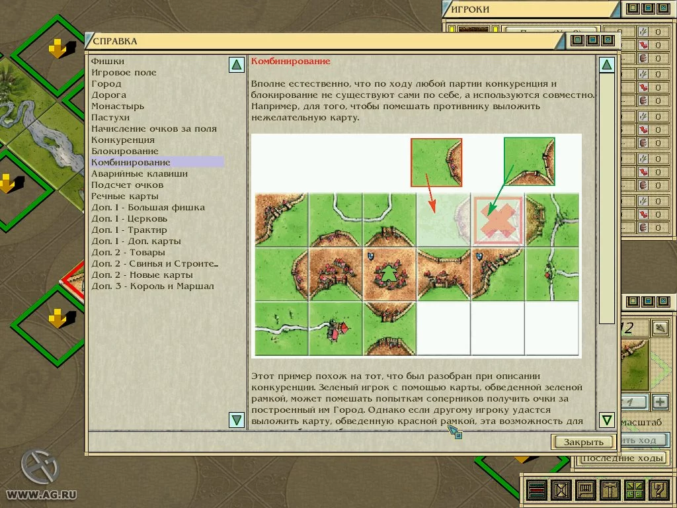Image resolution: width=677 pixels, height=508 pixels.
Task: Open the Монастырь help topic
Action: pos(118,106)
